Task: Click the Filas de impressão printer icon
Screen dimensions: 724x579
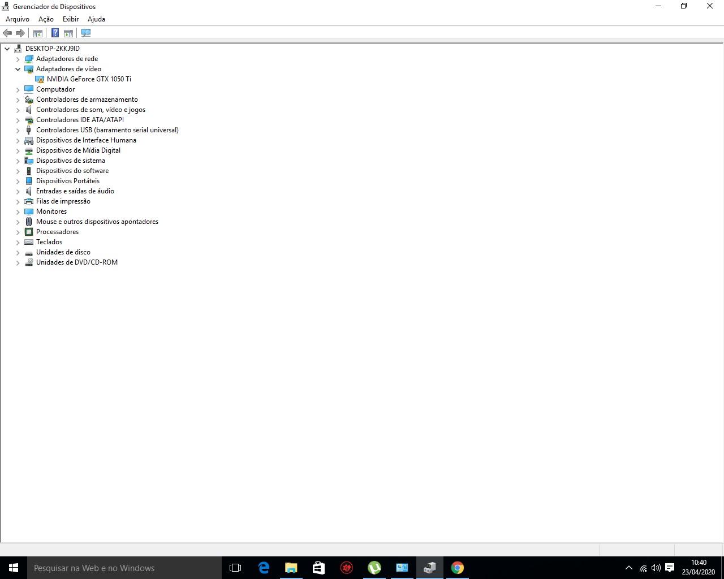Action: coord(29,201)
